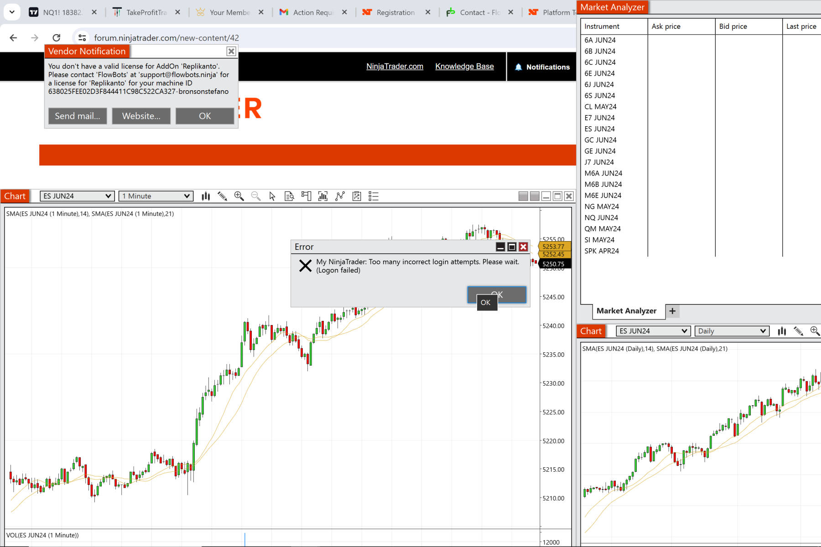
Task: Click the 5253.77 SMA price label
Action: (555, 247)
